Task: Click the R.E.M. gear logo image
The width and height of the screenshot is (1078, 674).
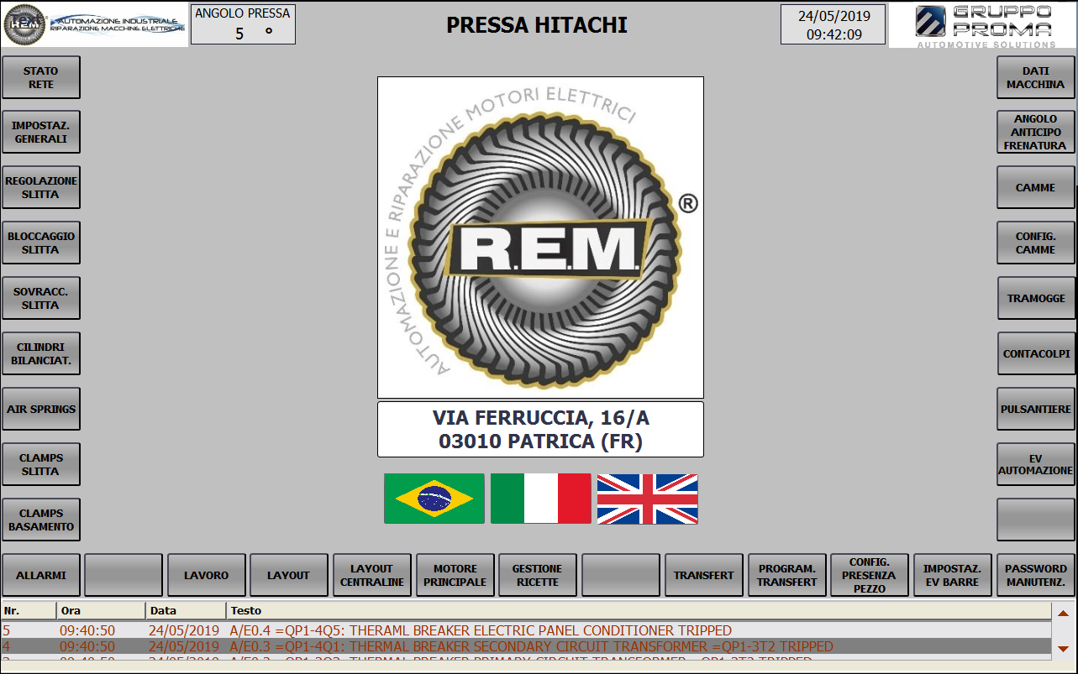Action: [540, 238]
